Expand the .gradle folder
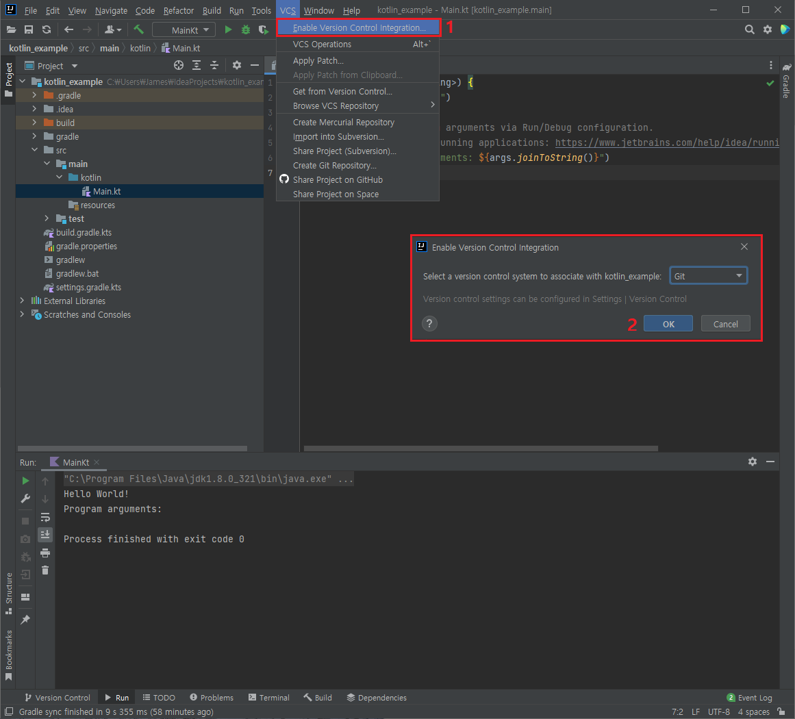 [34, 94]
